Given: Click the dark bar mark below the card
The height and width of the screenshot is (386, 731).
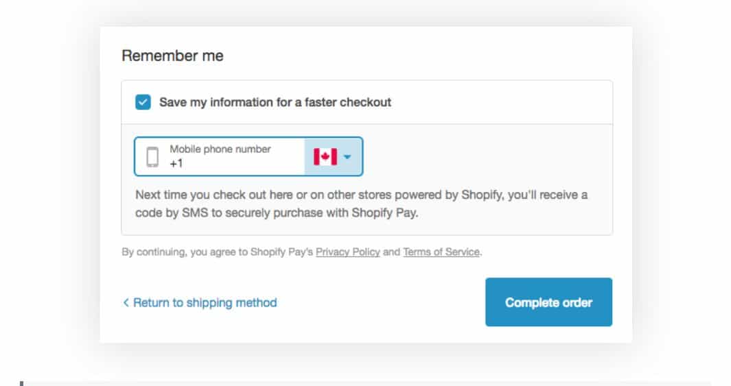Looking at the screenshot, I should point(21,383).
